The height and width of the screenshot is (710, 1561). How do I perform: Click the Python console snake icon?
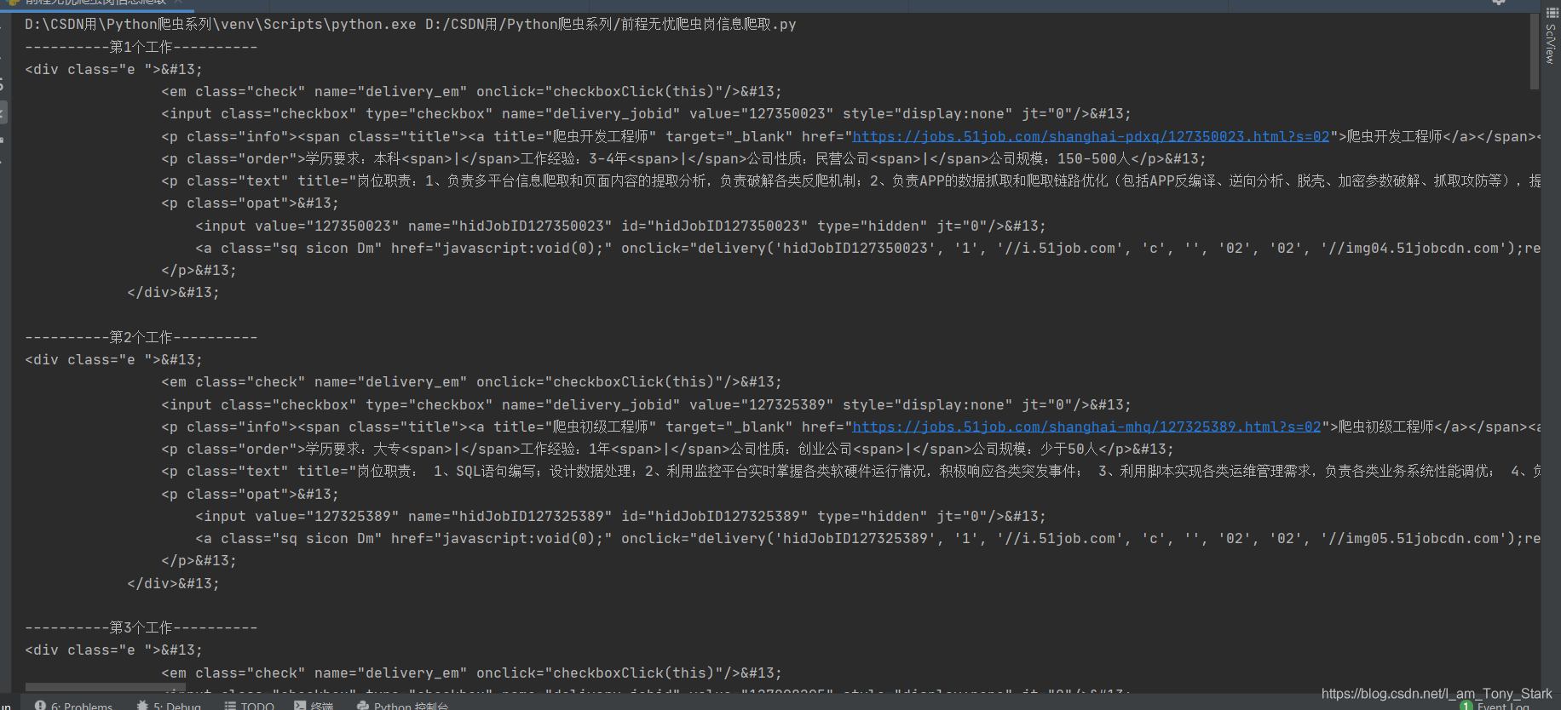363,705
